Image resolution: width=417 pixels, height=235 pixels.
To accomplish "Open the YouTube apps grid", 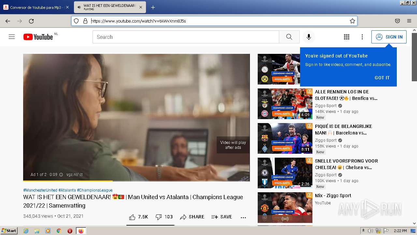I will [347, 37].
